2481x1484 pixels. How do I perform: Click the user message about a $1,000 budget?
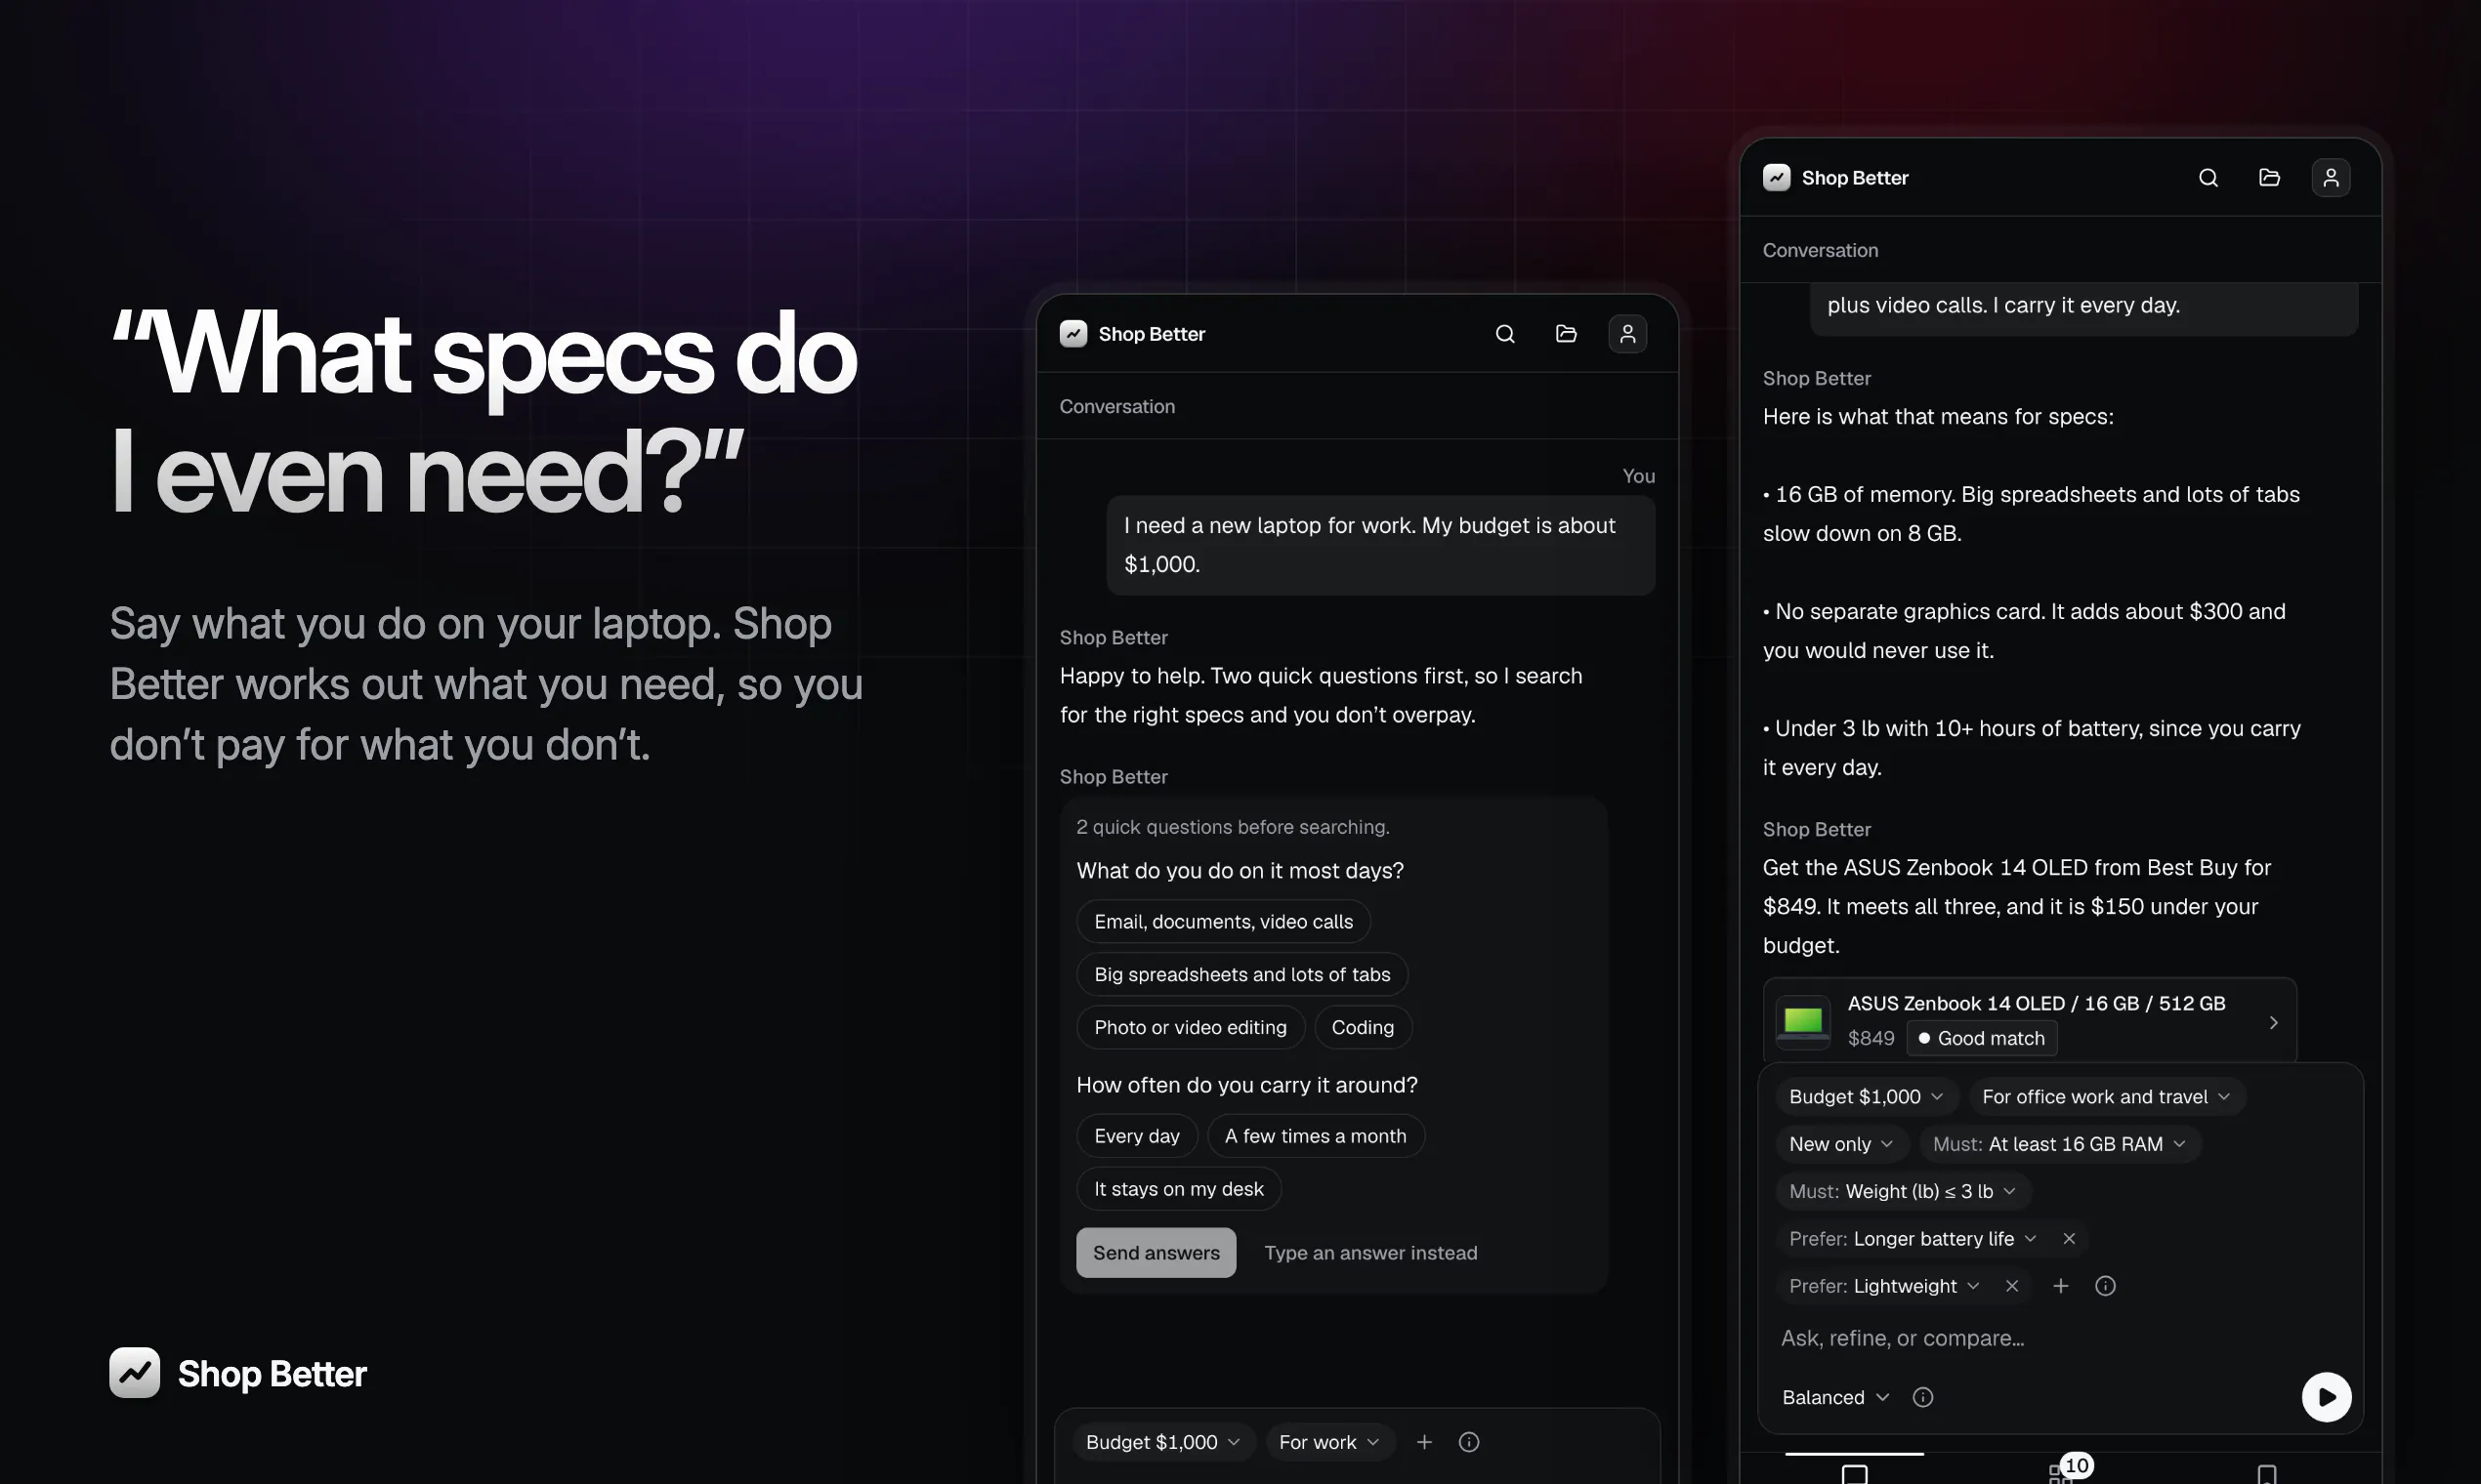tap(1380, 546)
